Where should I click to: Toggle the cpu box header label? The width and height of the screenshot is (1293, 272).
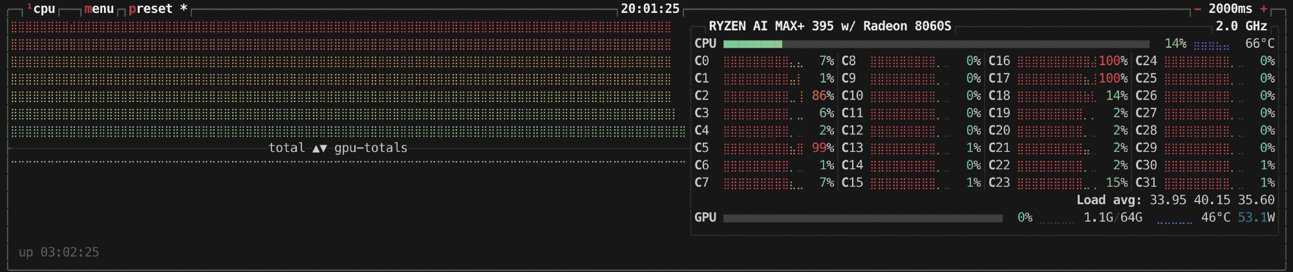click(44, 9)
